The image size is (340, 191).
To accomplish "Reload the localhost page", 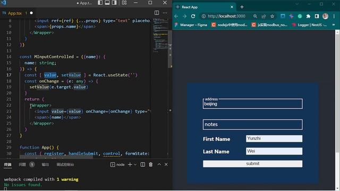I will 193,16.
